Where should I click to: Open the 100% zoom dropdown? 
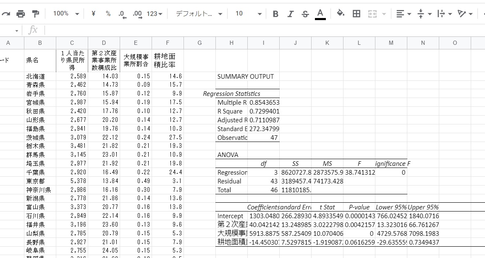tap(66, 13)
